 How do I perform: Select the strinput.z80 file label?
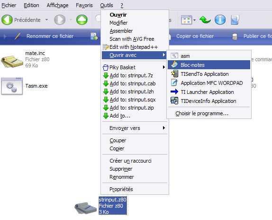[x=113, y=206]
